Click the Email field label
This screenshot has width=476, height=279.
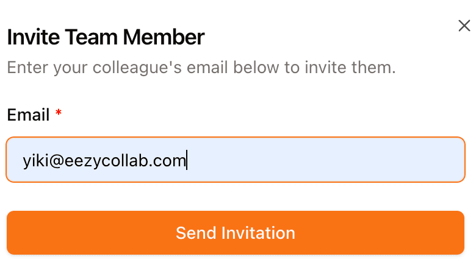click(28, 115)
